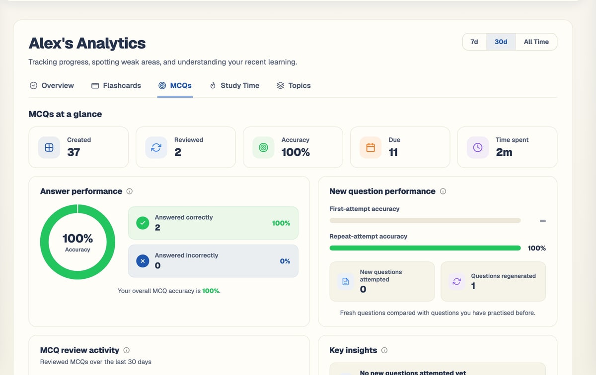Click the 'Tracking progress, spotting weak areas' subtitle
This screenshot has width=596, height=375.
coord(163,62)
